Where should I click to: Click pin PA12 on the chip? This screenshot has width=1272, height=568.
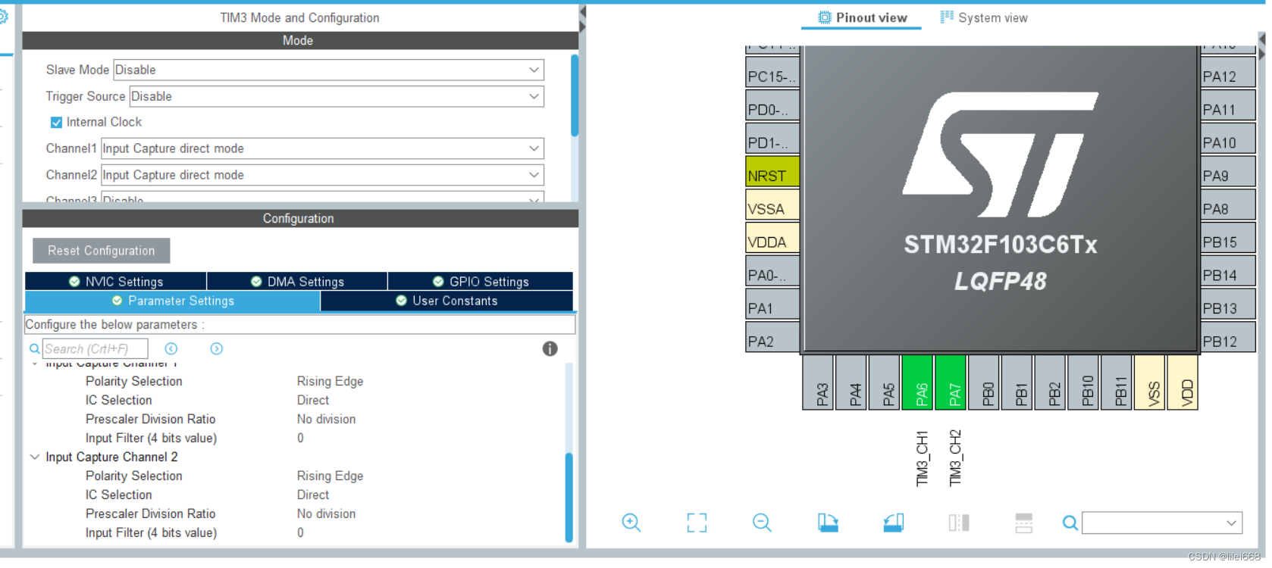pos(1228,72)
